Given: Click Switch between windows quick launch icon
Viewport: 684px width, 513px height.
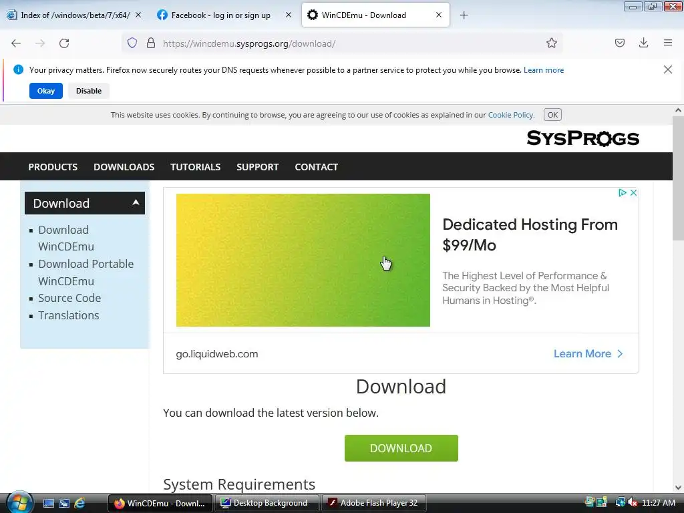Looking at the screenshot, I should pyautogui.click(x=64, y=503).
